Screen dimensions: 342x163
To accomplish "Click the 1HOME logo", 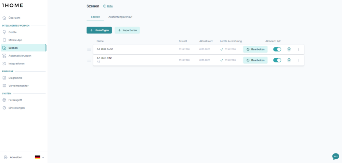I will 12,5.
